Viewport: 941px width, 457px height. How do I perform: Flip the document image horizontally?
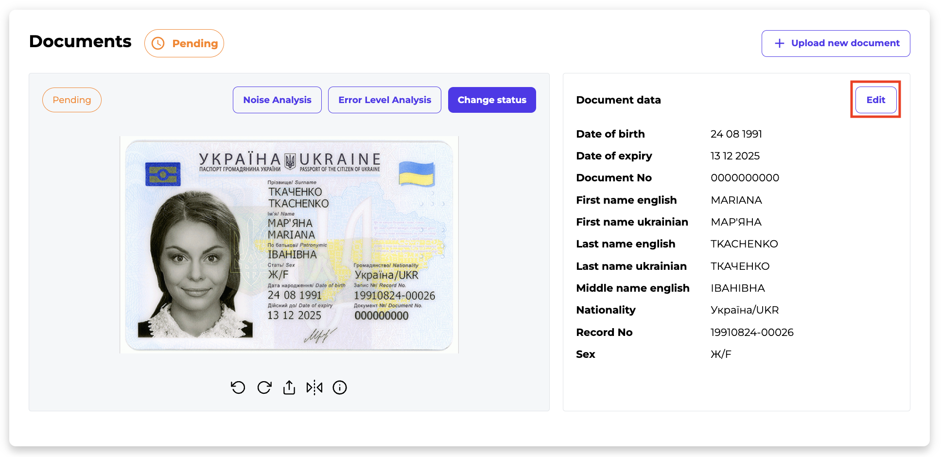click(x=314, y=387)
